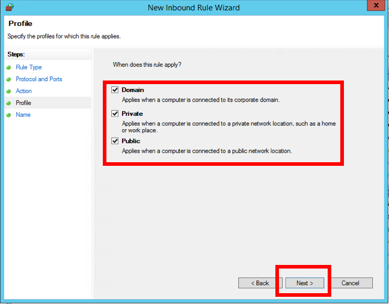Disable the Public profile checkbox
The image size is (389, 304).
pyautogui.click(x=115, y=141)
